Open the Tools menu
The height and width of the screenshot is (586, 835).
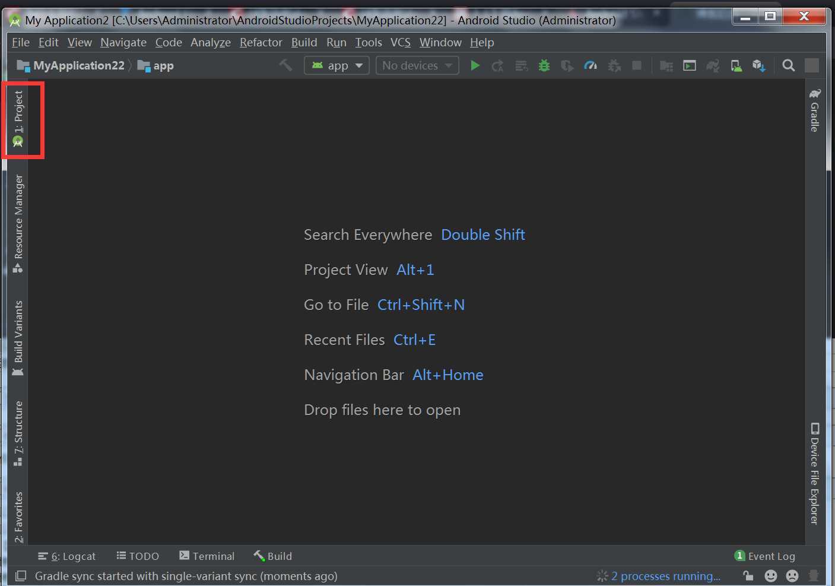(x=369, y=42)
